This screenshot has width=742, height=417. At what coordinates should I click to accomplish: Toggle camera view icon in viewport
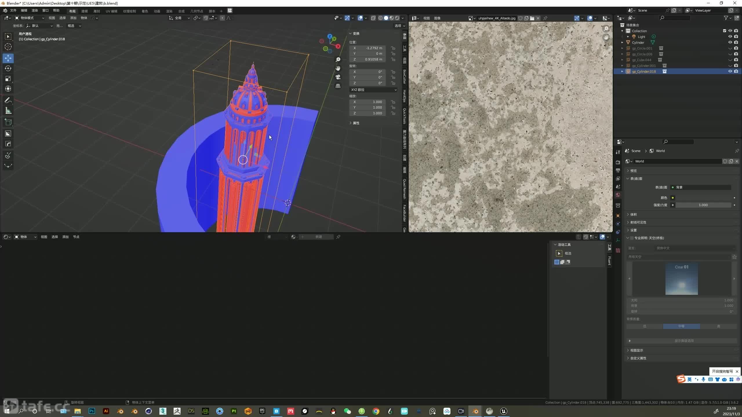(x=338, y=77)
